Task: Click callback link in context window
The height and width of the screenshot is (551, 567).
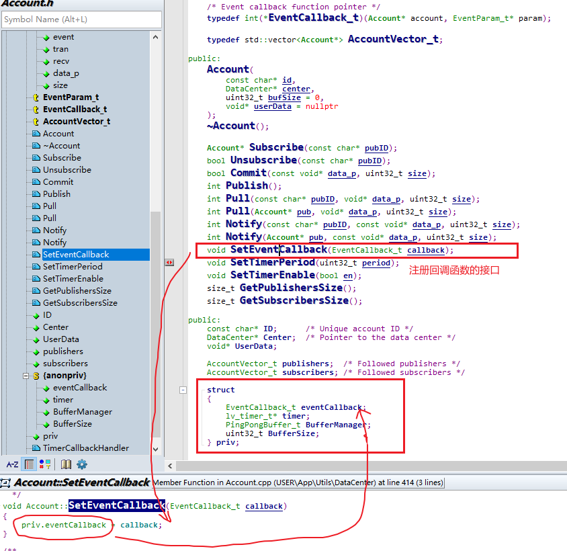Action: (264, 506)
